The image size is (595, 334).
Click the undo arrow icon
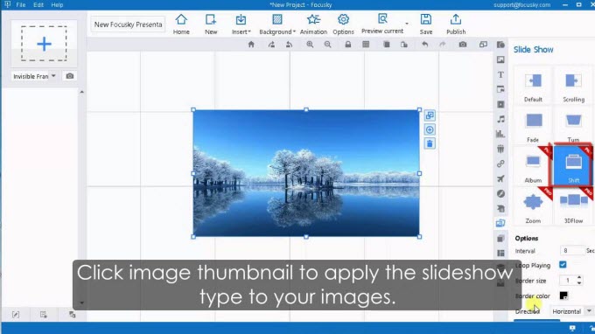pyautogui.click(x=424, y=45)
